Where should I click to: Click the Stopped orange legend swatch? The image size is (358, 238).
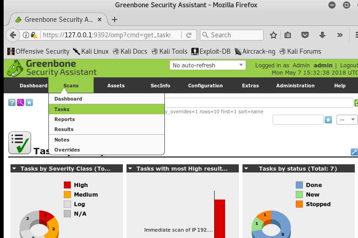(300, 204)
